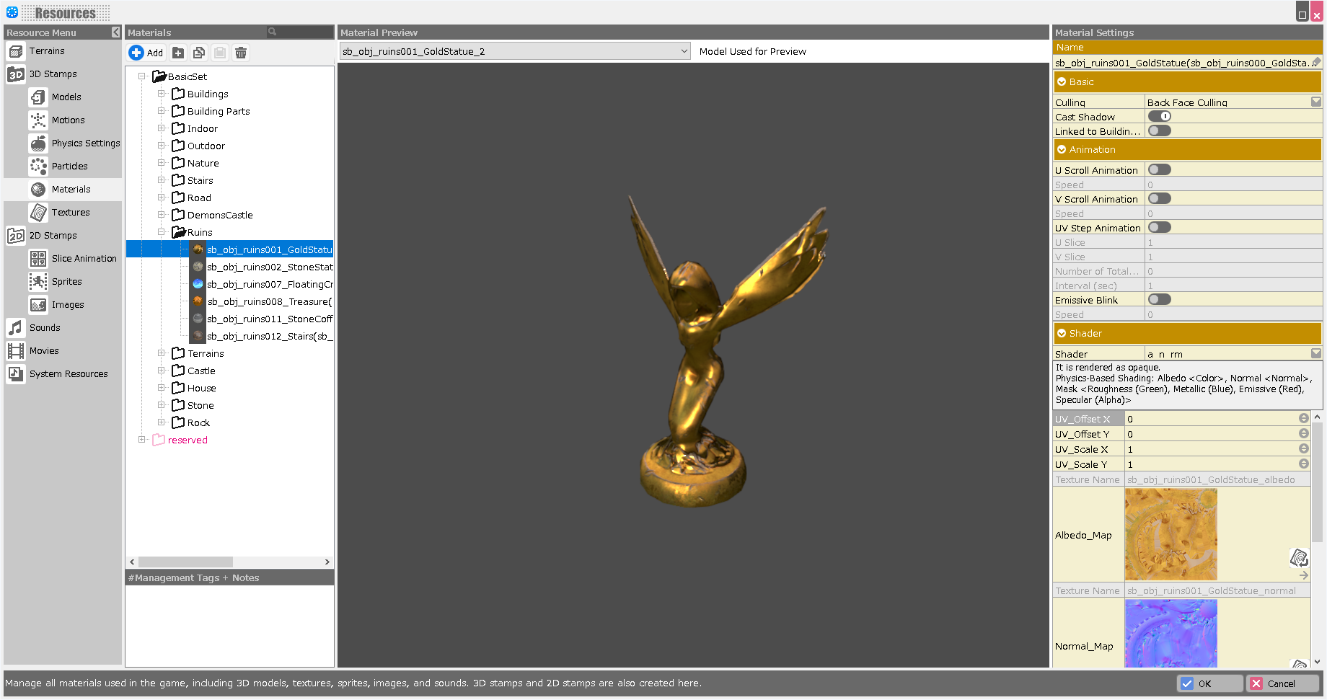This screenshot has width=1327, height=700.
Task: Open Physics Settings from the resource menu
Action: 85,143
